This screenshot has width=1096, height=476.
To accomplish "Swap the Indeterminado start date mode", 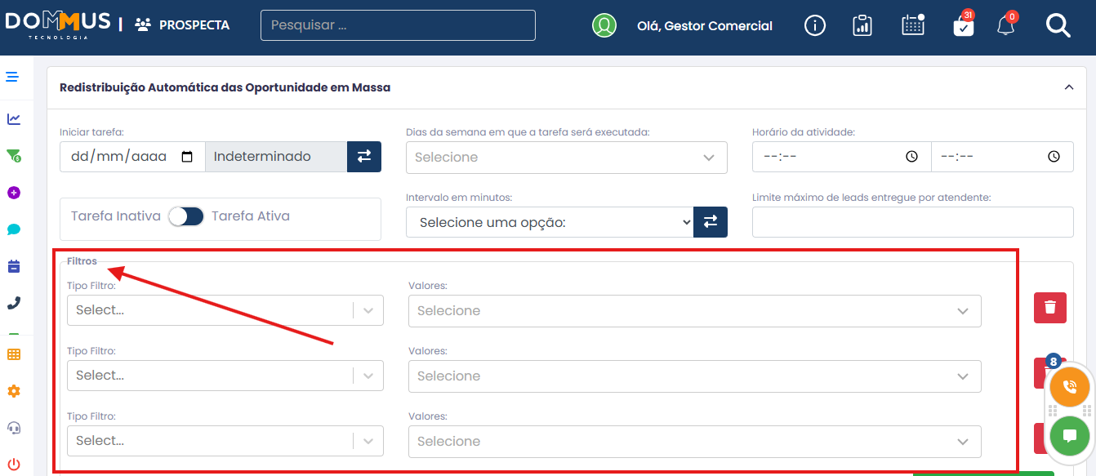I will (364, 156).
